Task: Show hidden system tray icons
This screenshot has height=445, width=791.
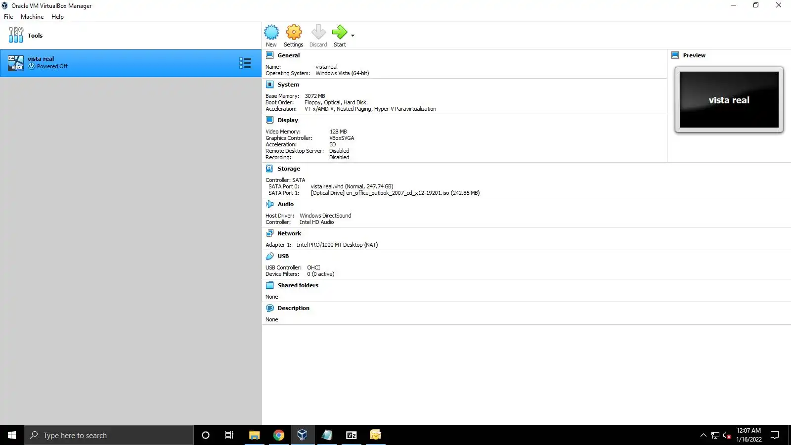Action: tap(703, 435)
